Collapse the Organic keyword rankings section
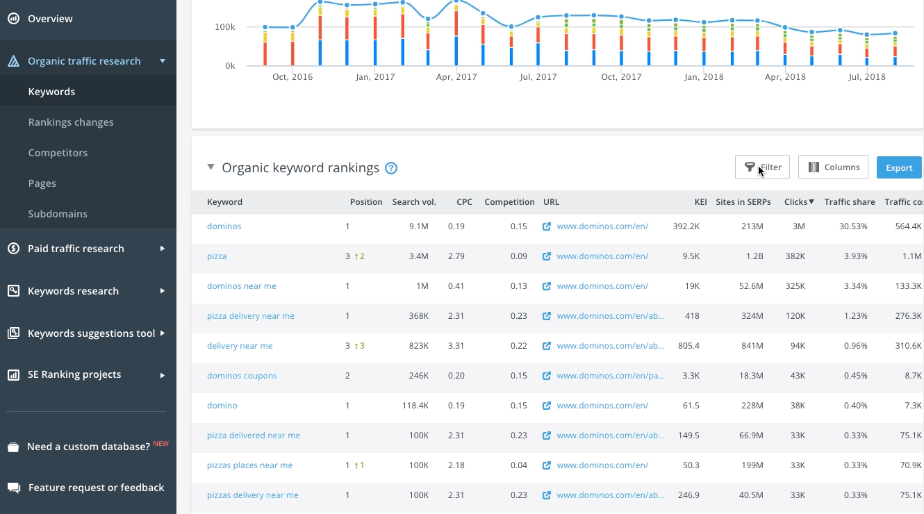The width and height of the screenshot is (924, 514). tap(211, 167)
